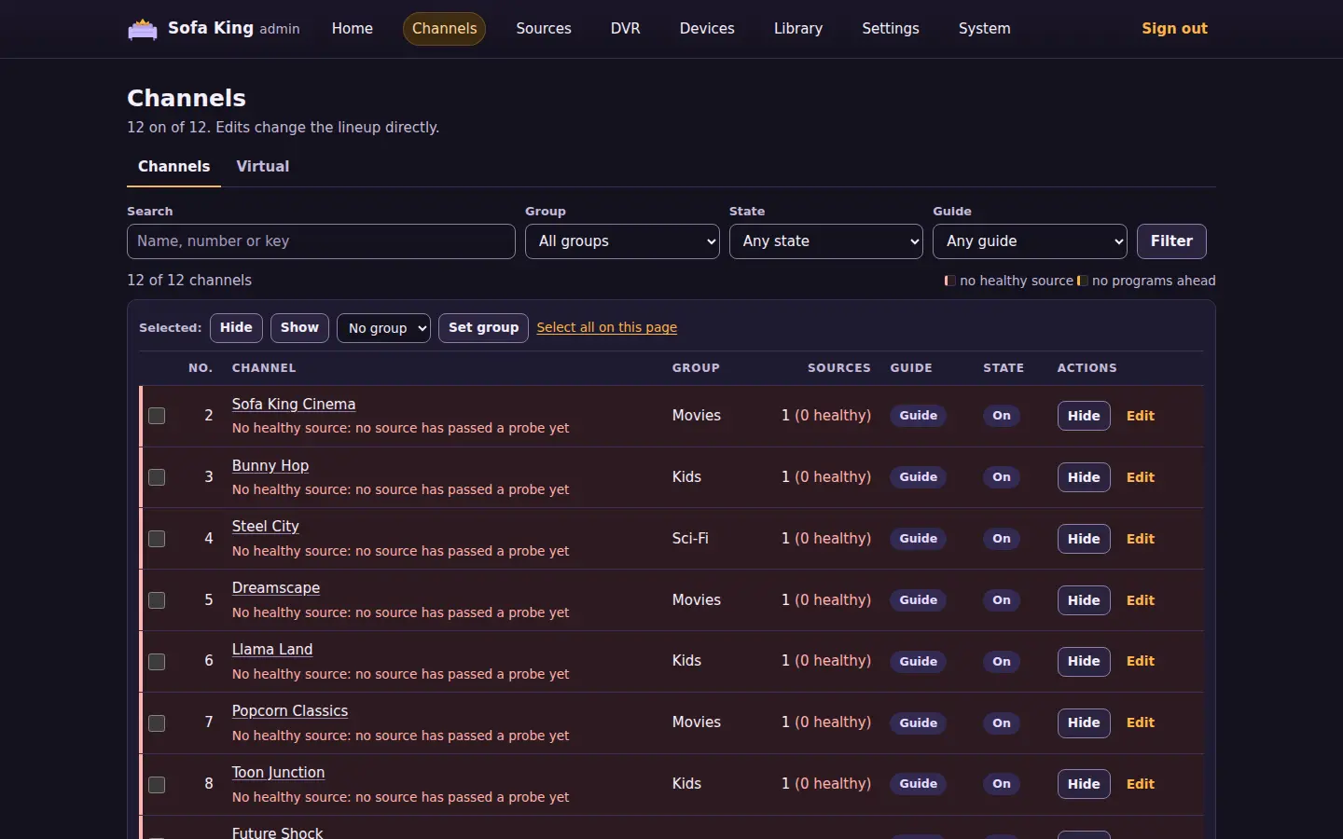Select the Channels sub-tab
This screenshot has height=839, width=1343.
click(174, 167)
